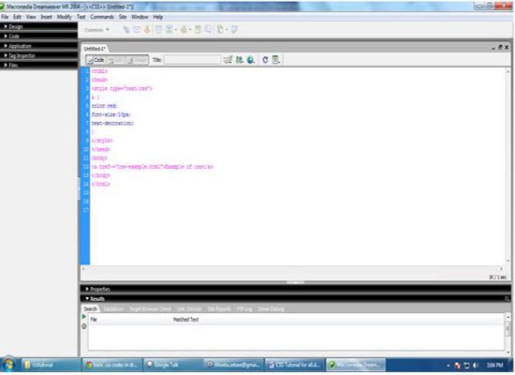Insert a Table from the Common bar
This screenshot has width=515, height=375.
tap(158, 30)
